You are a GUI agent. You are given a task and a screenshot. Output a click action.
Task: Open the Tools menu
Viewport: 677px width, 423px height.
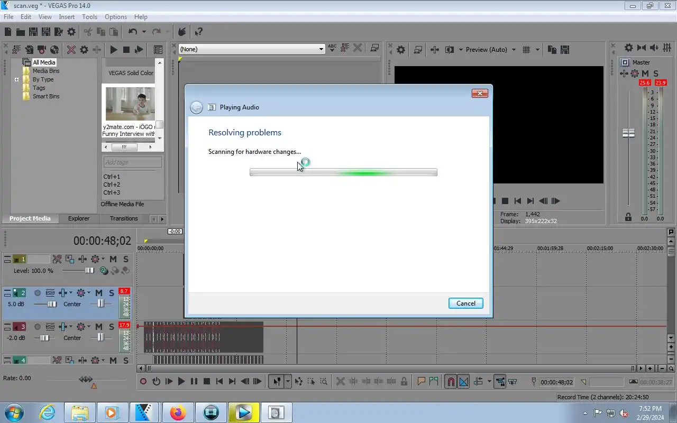[x=89, y=17]
